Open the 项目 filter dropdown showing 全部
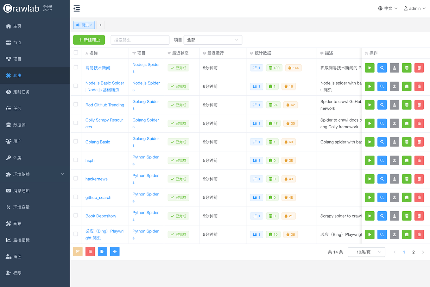 point(213,40)
